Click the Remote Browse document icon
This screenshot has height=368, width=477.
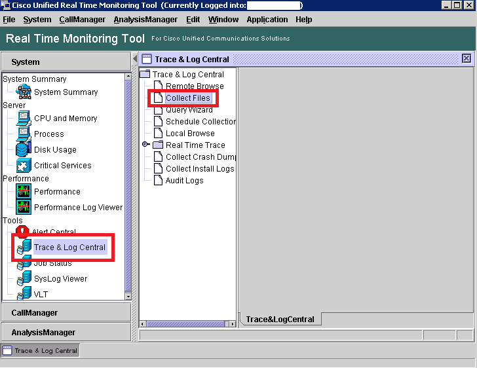point(158,85)
